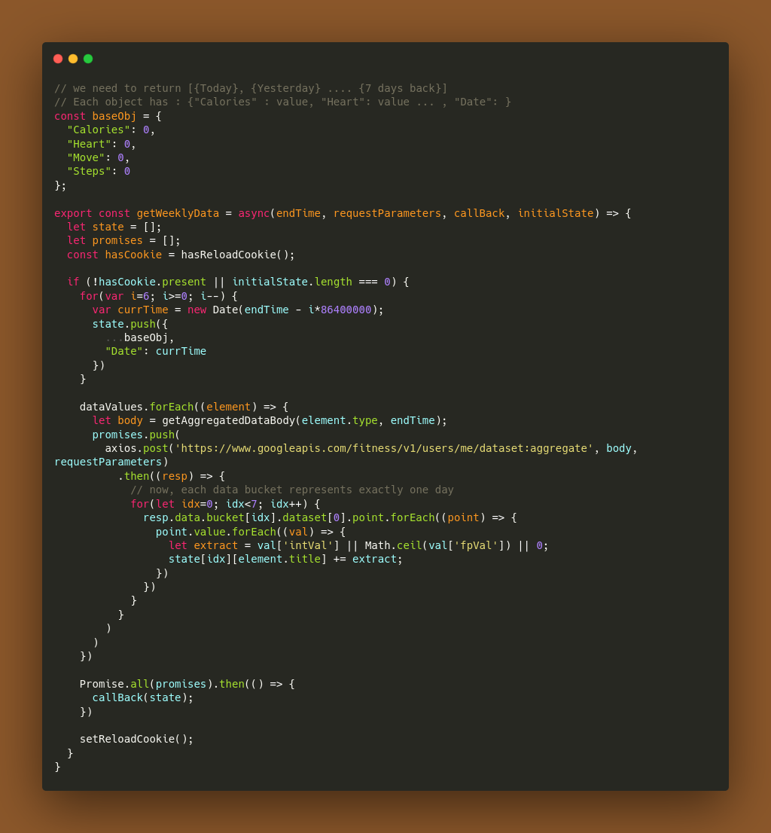
Task: Click the 'setReloadCookie();' call
Action: [x=136, y=739]
